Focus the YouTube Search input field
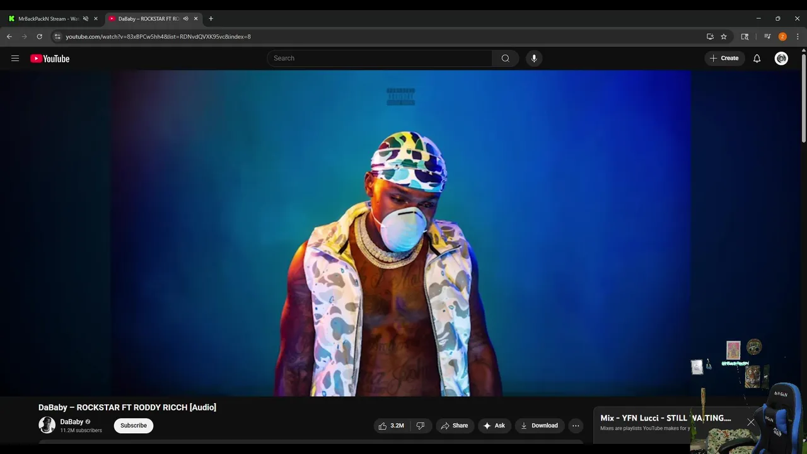Screen dimensions: 807x454 click(x=380, y=58)
